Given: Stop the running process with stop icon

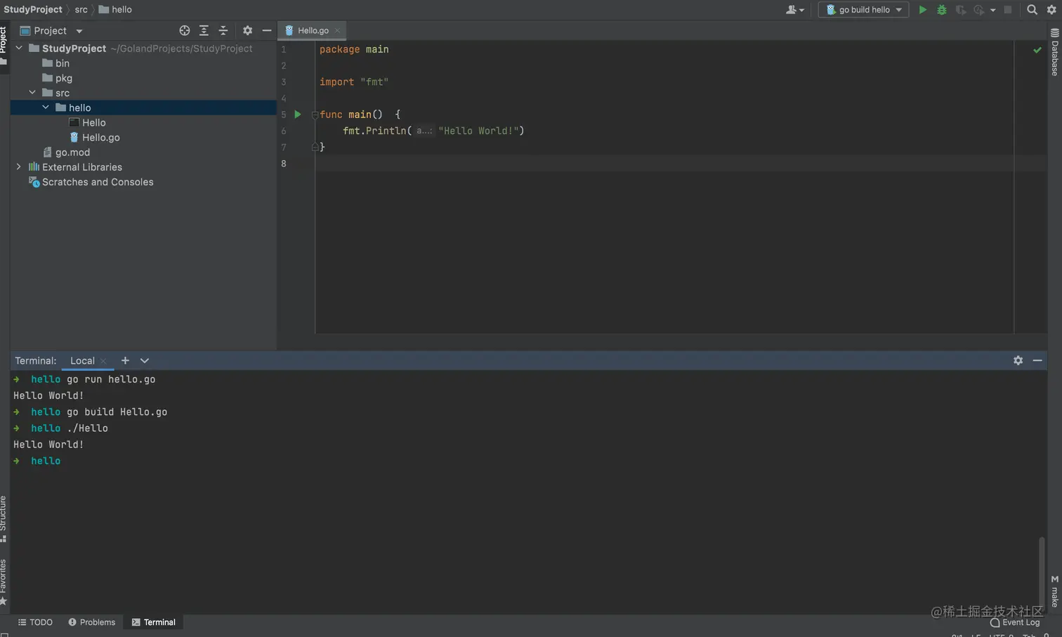Looking at the screenshot, I should click(1008, 10).
